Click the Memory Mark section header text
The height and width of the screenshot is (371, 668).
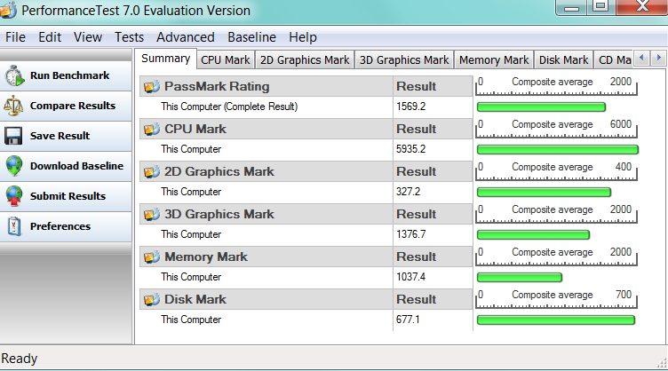click(206, 257)
